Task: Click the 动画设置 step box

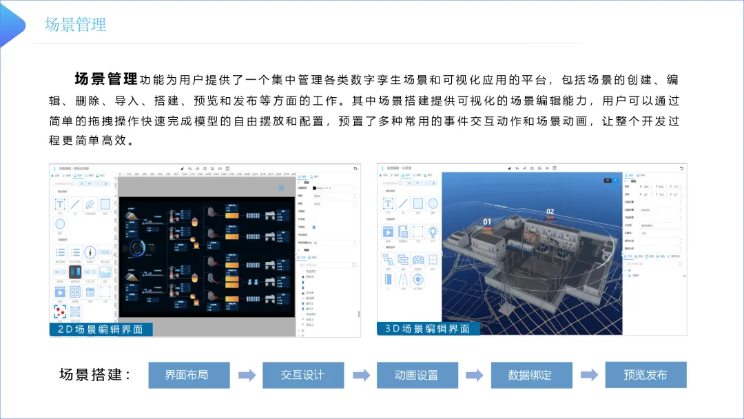Action: pos(417,375)
